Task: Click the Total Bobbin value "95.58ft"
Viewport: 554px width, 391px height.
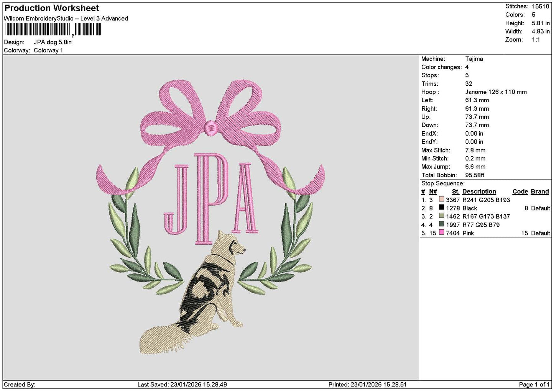Action: pyautogui.click(x=475, y=175)
